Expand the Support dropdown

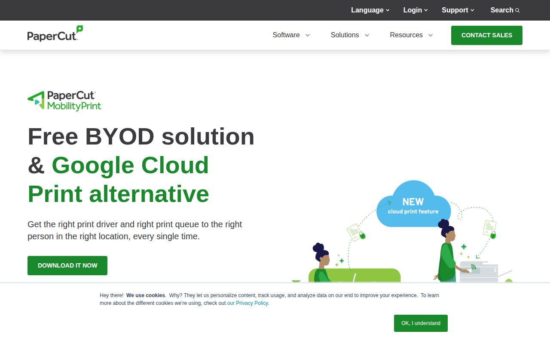(458, 10)
